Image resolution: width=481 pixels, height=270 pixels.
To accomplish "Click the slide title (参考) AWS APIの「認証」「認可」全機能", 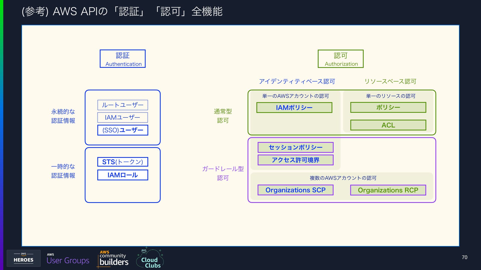I will [x=122, y=11].
